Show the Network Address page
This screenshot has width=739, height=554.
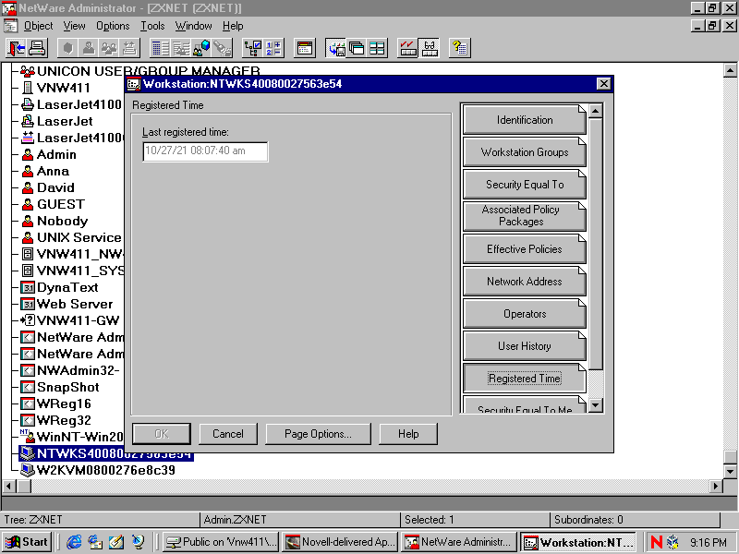point(525,282)
